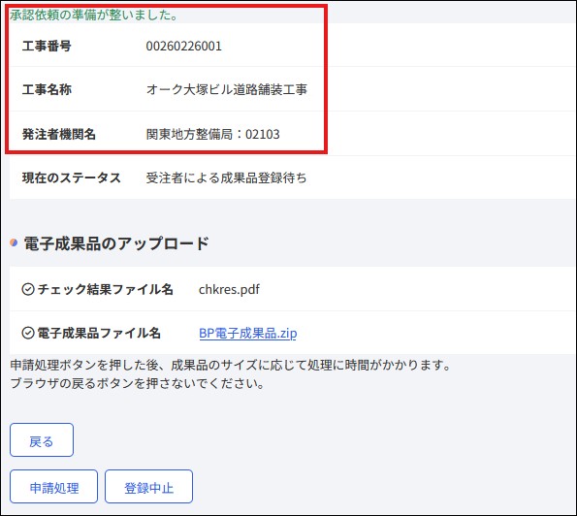Screen dimensions: 577x516
Task: Submit with the 申請処理 button
Action: tap(53, 487)
